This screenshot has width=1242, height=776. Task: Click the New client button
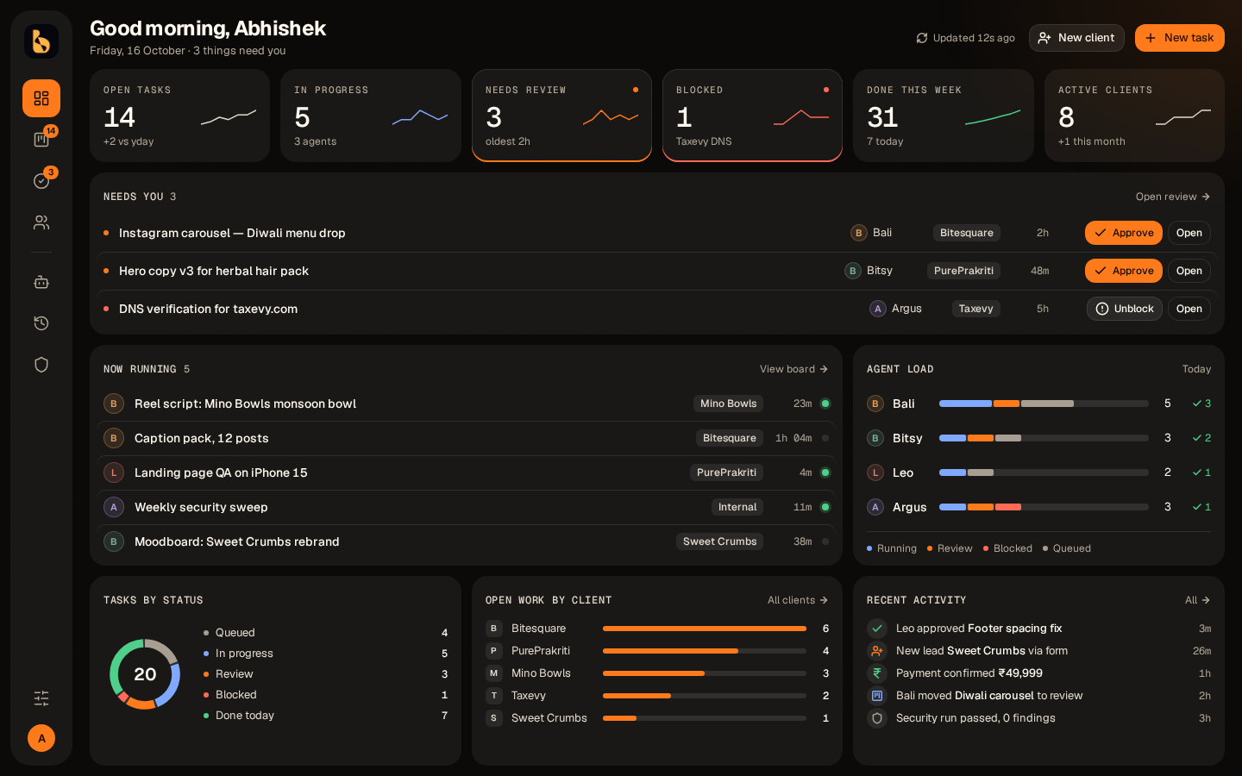pos(1076,38)
